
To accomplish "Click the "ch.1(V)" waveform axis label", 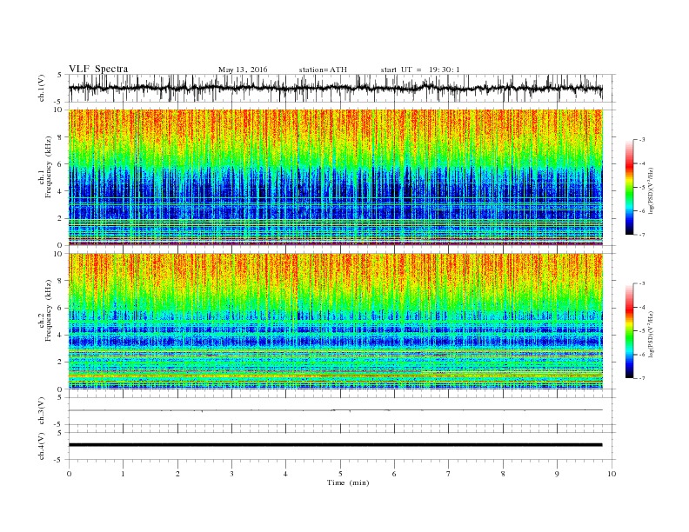I will [42, 88].
